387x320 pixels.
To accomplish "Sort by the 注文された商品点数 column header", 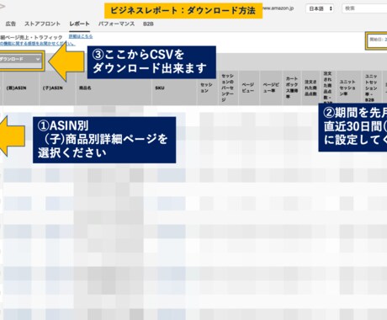I will (310, 88).
